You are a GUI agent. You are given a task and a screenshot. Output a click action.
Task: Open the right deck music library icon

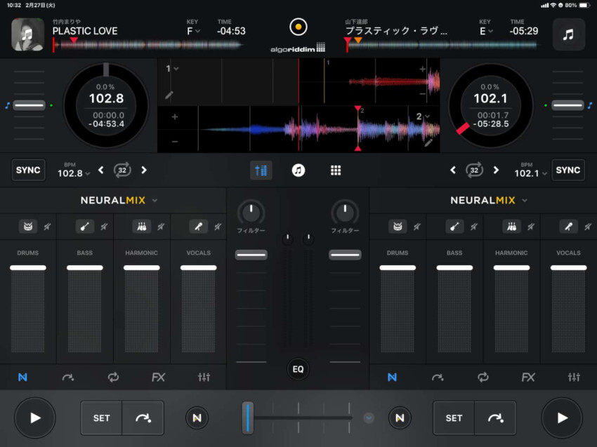[x=568, y=34]
